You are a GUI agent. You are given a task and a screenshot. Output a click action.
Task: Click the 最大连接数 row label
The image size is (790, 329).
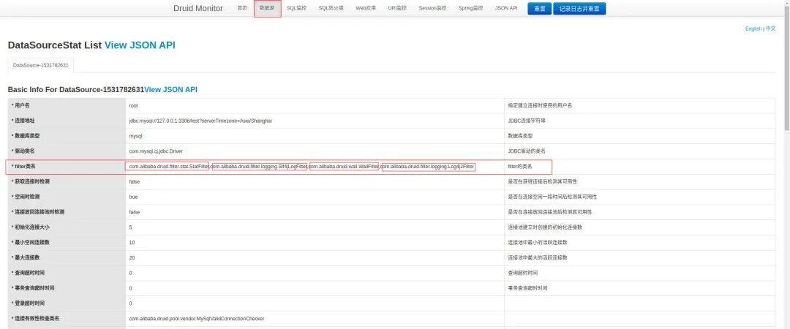pyautogui.click(x=27, y=257)
